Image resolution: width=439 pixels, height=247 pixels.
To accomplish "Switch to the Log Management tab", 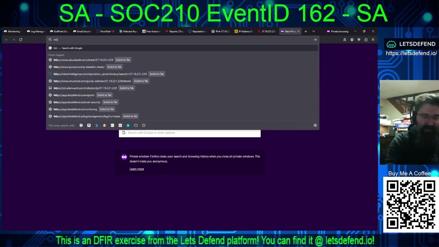I will (x=37, y=31).
